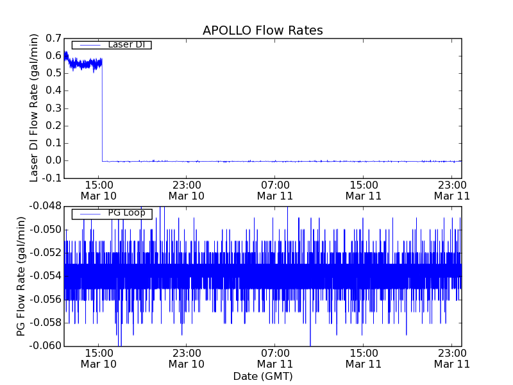513x385 pixels.
Task: Click the -0.1 y-axis tick label
Action: (51, 178)
